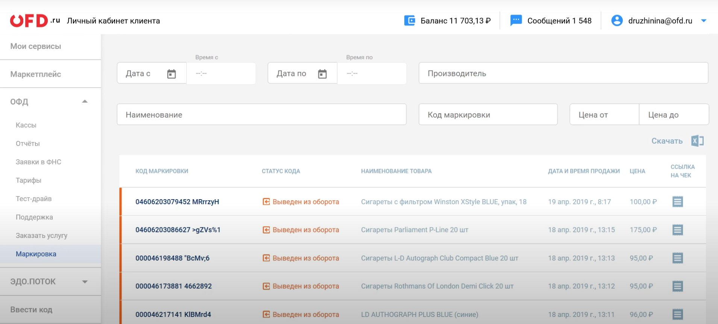Click the Excel download icon
This screenshot has width=718, height=324.
(697, 141)
